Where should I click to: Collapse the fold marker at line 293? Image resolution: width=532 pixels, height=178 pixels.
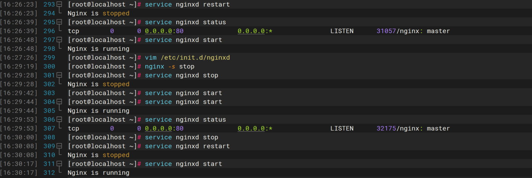59,5
